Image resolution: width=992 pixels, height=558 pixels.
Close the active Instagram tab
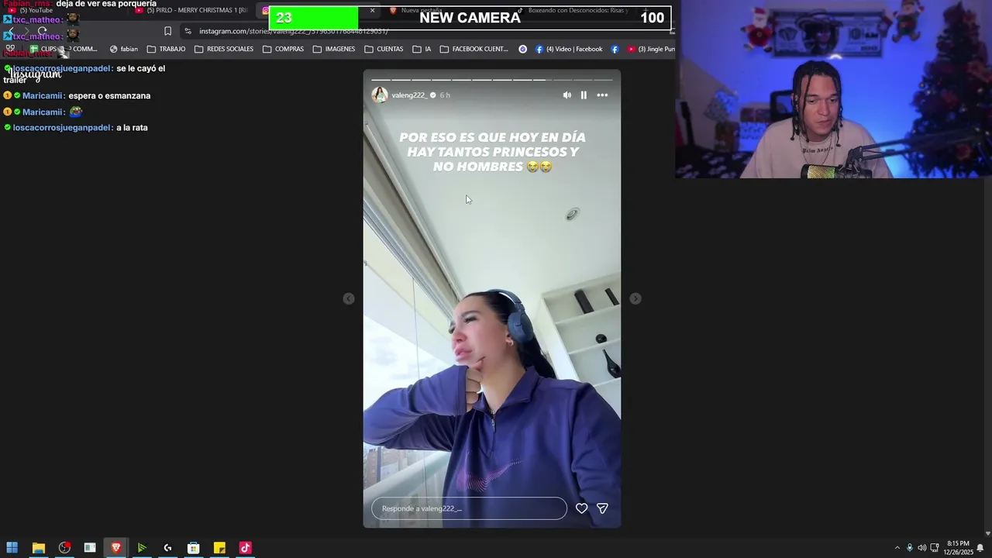tap(372, 10)
